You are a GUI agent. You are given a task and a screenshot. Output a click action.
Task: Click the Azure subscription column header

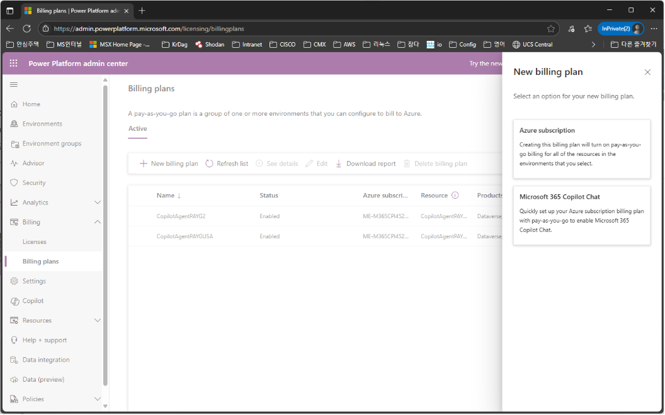point(385,196)
